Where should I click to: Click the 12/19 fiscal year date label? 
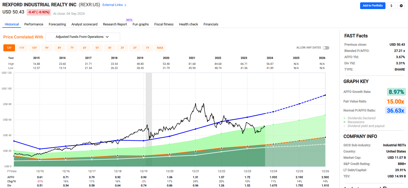tap(144, 171)
